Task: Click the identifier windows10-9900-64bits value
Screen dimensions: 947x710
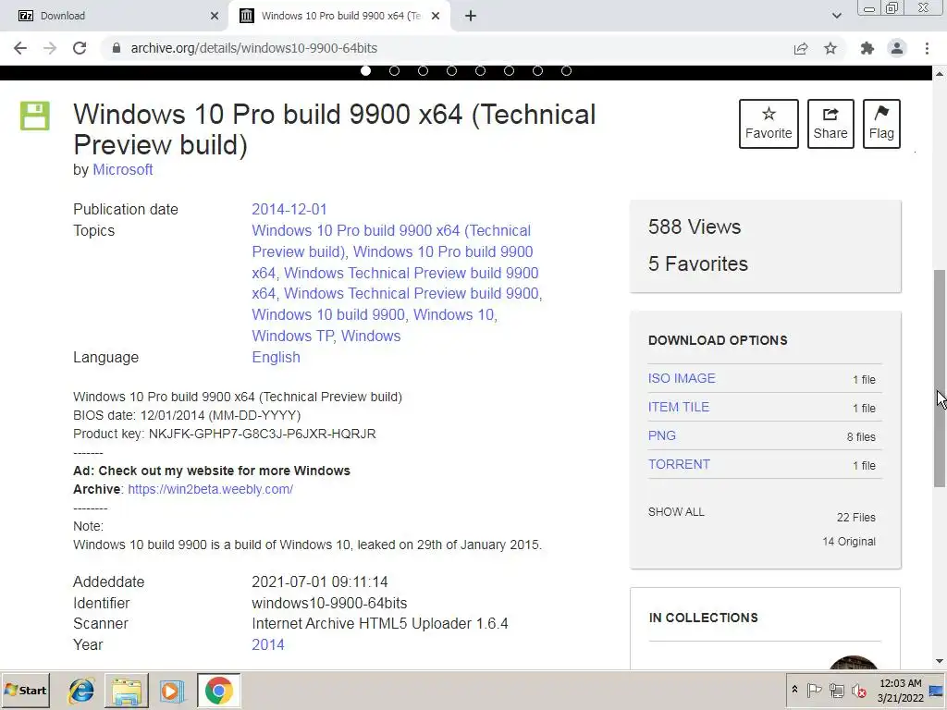Action: tap(329, 603)
